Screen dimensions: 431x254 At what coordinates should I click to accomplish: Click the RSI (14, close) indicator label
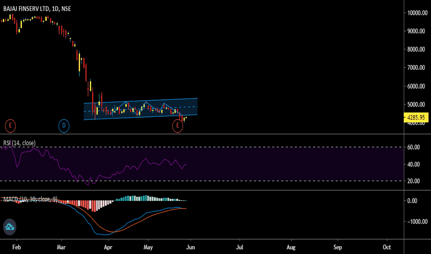(x=19, y=143)
